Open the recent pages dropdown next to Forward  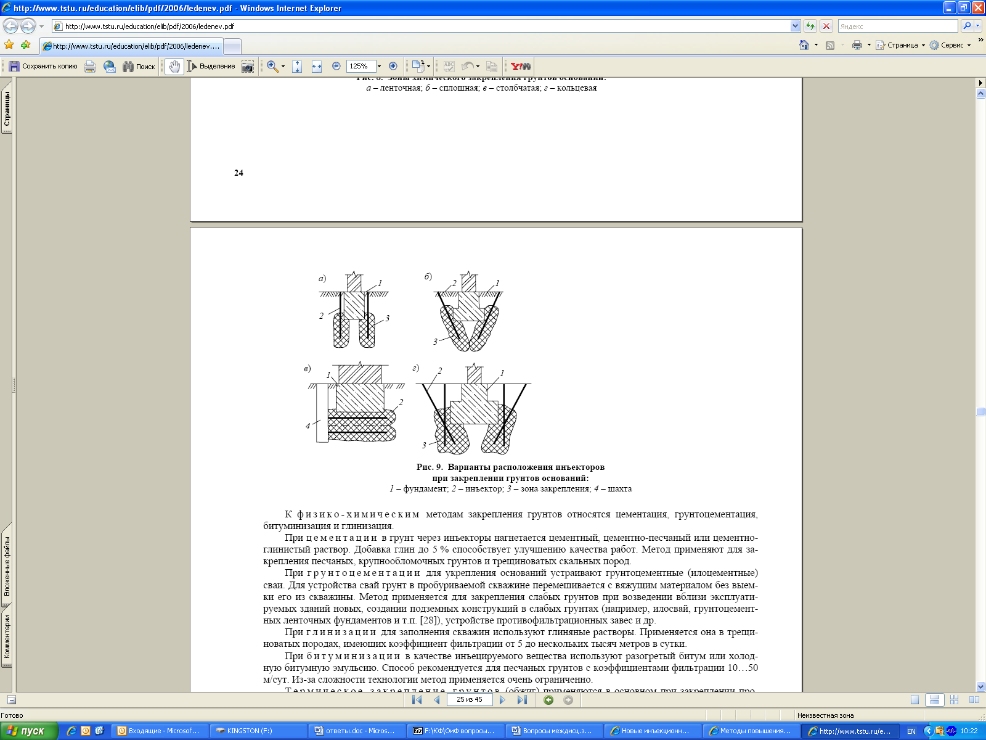(41, 27)
